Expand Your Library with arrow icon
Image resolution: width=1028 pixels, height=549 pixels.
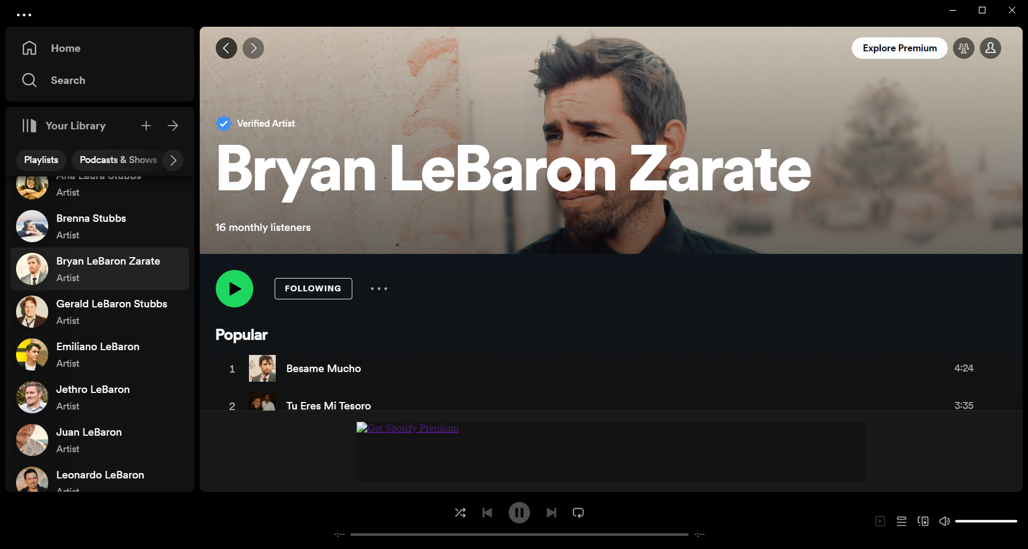(173, 126)
